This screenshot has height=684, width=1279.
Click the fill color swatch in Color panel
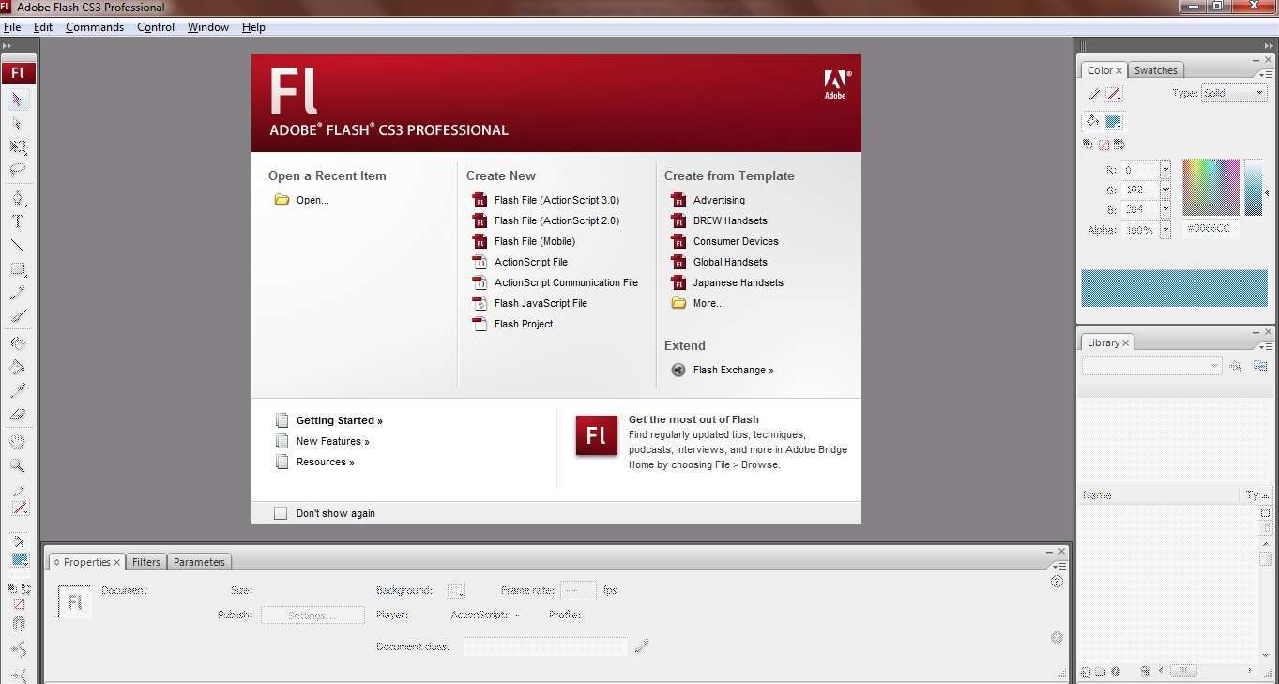pos(1113,121)
